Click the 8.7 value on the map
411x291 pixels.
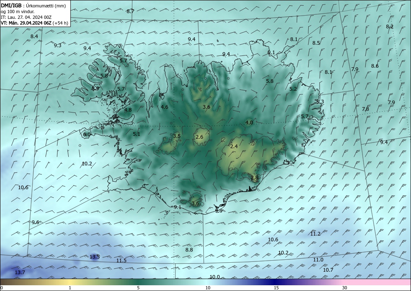130,11
